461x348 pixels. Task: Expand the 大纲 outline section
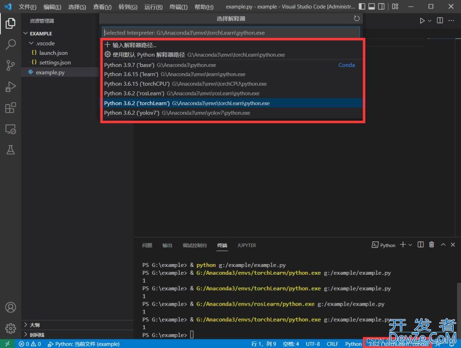[x=77, y=325]
